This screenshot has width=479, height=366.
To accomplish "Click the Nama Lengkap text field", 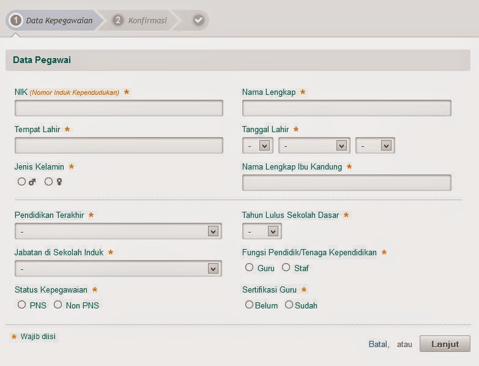I will click(x=346, y=108).
